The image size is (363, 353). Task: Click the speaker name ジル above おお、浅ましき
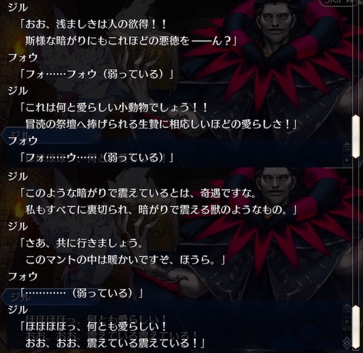tap(18, 8)
